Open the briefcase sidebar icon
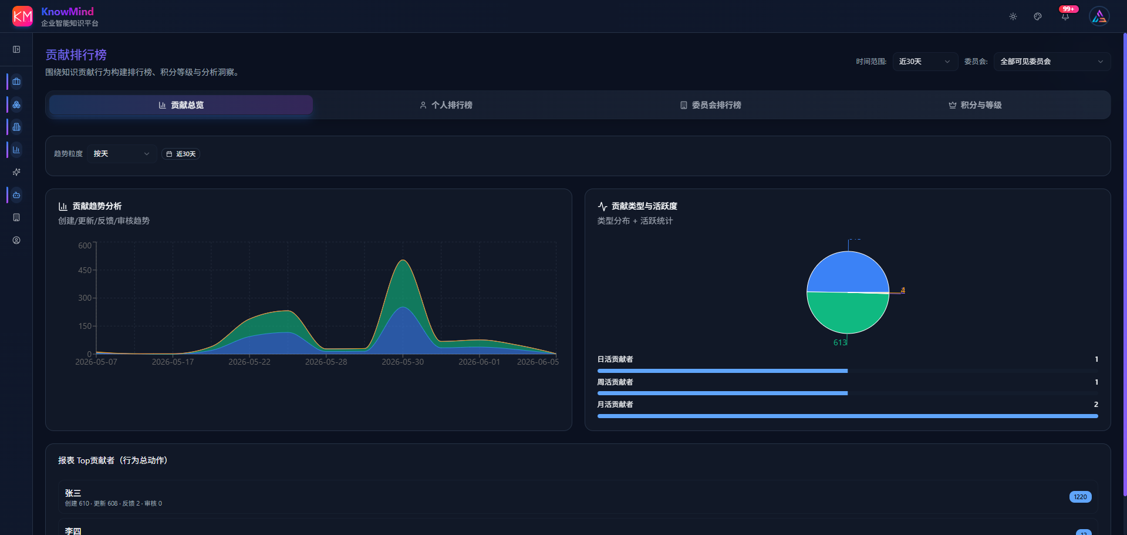The height and width of the screenshot is (535, 1127). tap(16, 82)
